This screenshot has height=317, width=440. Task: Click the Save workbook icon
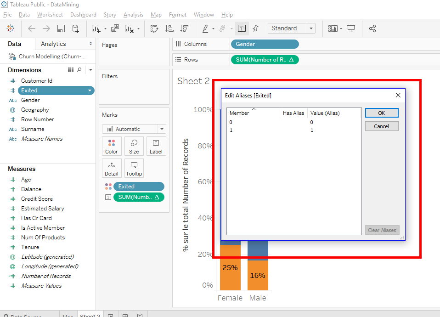pyautogui.click(x=61, y=28)
